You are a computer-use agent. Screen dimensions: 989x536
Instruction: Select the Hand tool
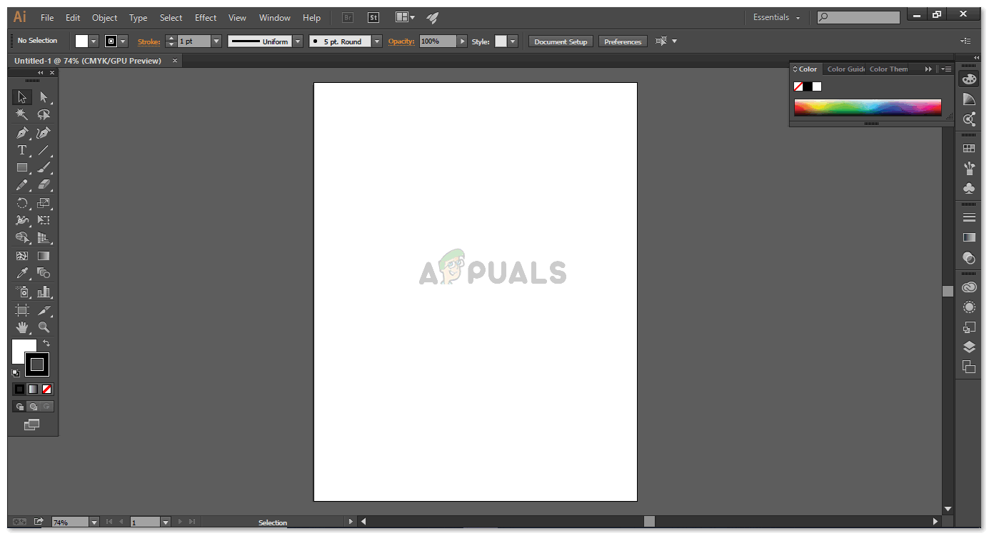[22, 327]
